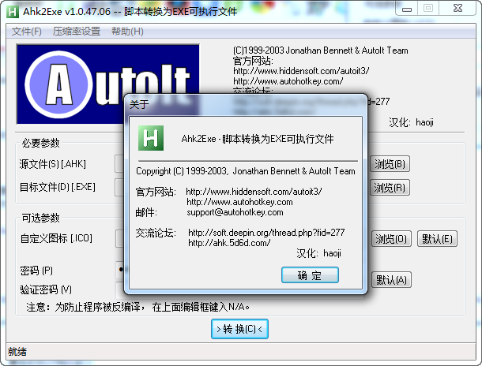The image size is (482, 366).
Task: Open the 文件(F) menu
Action: [26, 32]
